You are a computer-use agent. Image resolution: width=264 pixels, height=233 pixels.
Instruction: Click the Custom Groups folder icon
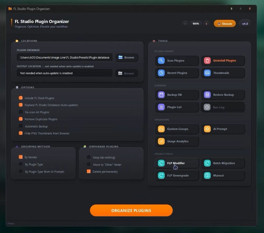click(x=161, y=129)
